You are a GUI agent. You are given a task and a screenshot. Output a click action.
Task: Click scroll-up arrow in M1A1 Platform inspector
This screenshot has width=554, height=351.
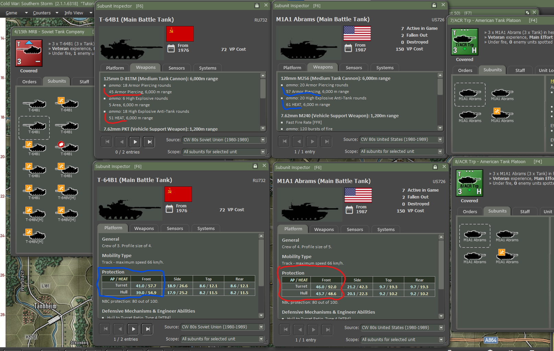[x=441, y=237]
